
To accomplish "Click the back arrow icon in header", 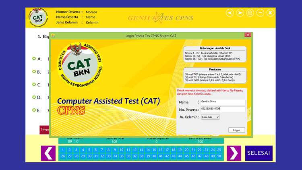I will (230, 13).
